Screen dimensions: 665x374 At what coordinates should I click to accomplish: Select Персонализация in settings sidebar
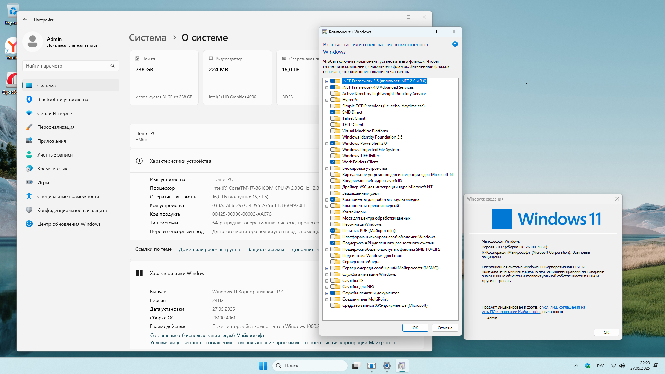click(x=56, y=127)
